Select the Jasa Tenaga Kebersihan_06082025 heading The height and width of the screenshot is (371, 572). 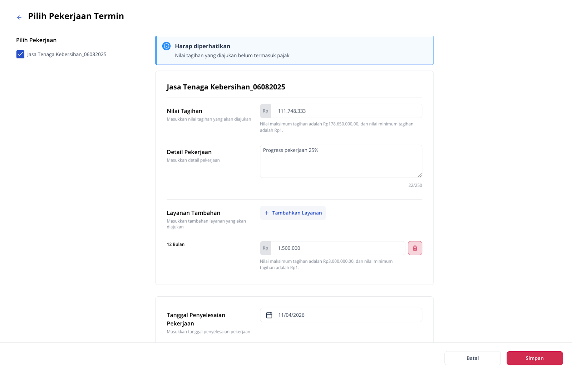pos(226,87)
